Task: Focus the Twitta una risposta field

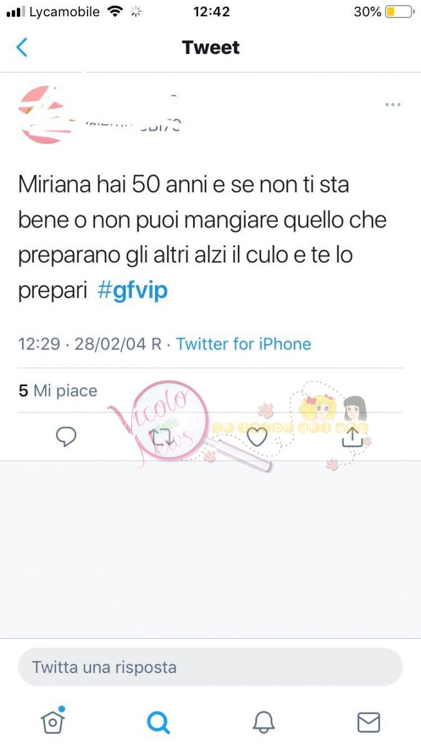Action: [210, 667]
